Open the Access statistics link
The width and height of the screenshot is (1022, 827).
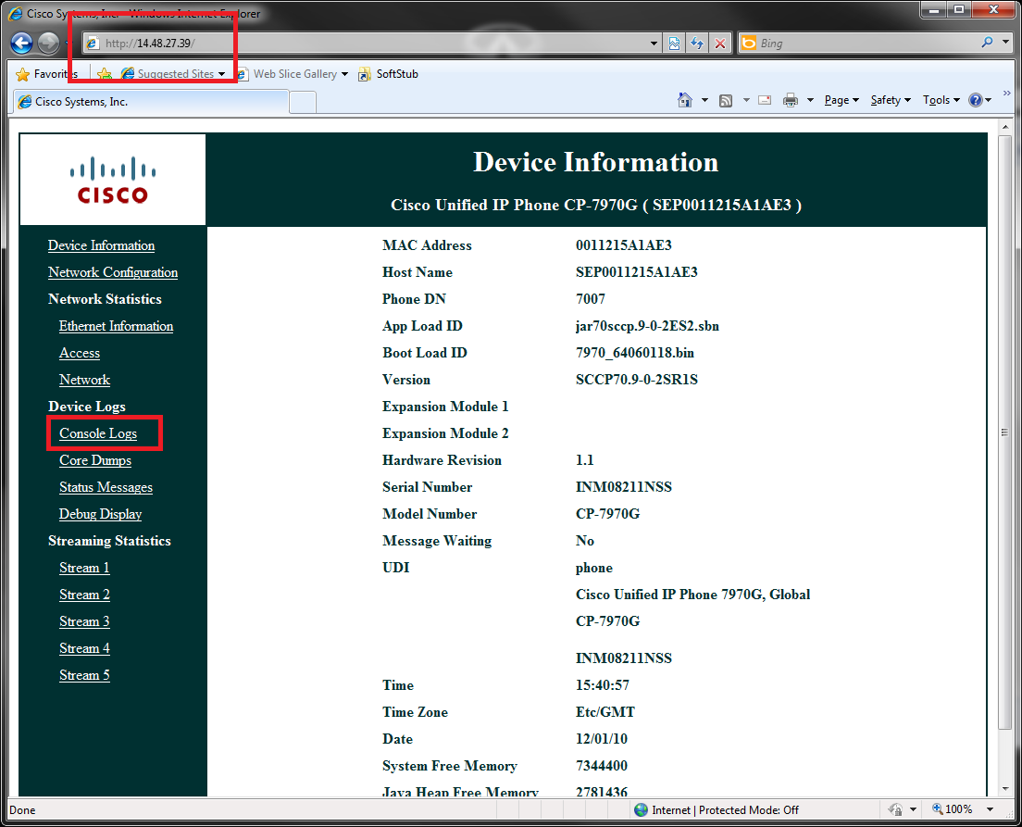click(x=80, y=353)
